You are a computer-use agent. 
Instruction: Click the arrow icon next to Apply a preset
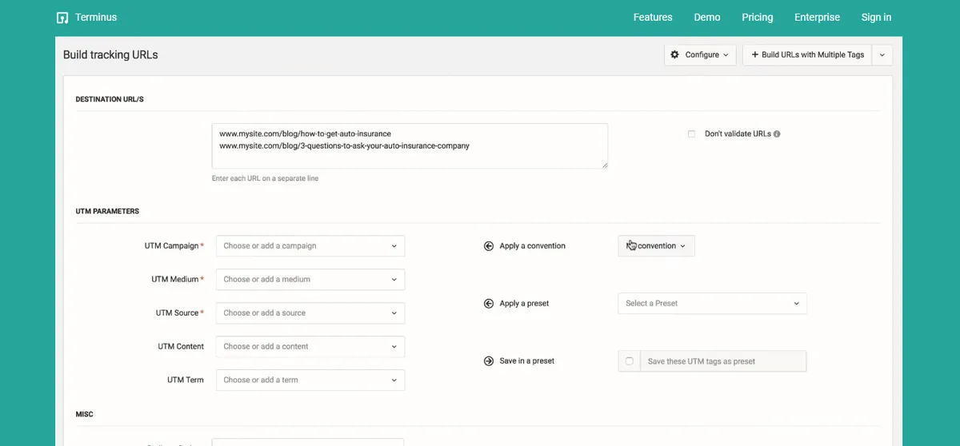(x=489, y=304)
